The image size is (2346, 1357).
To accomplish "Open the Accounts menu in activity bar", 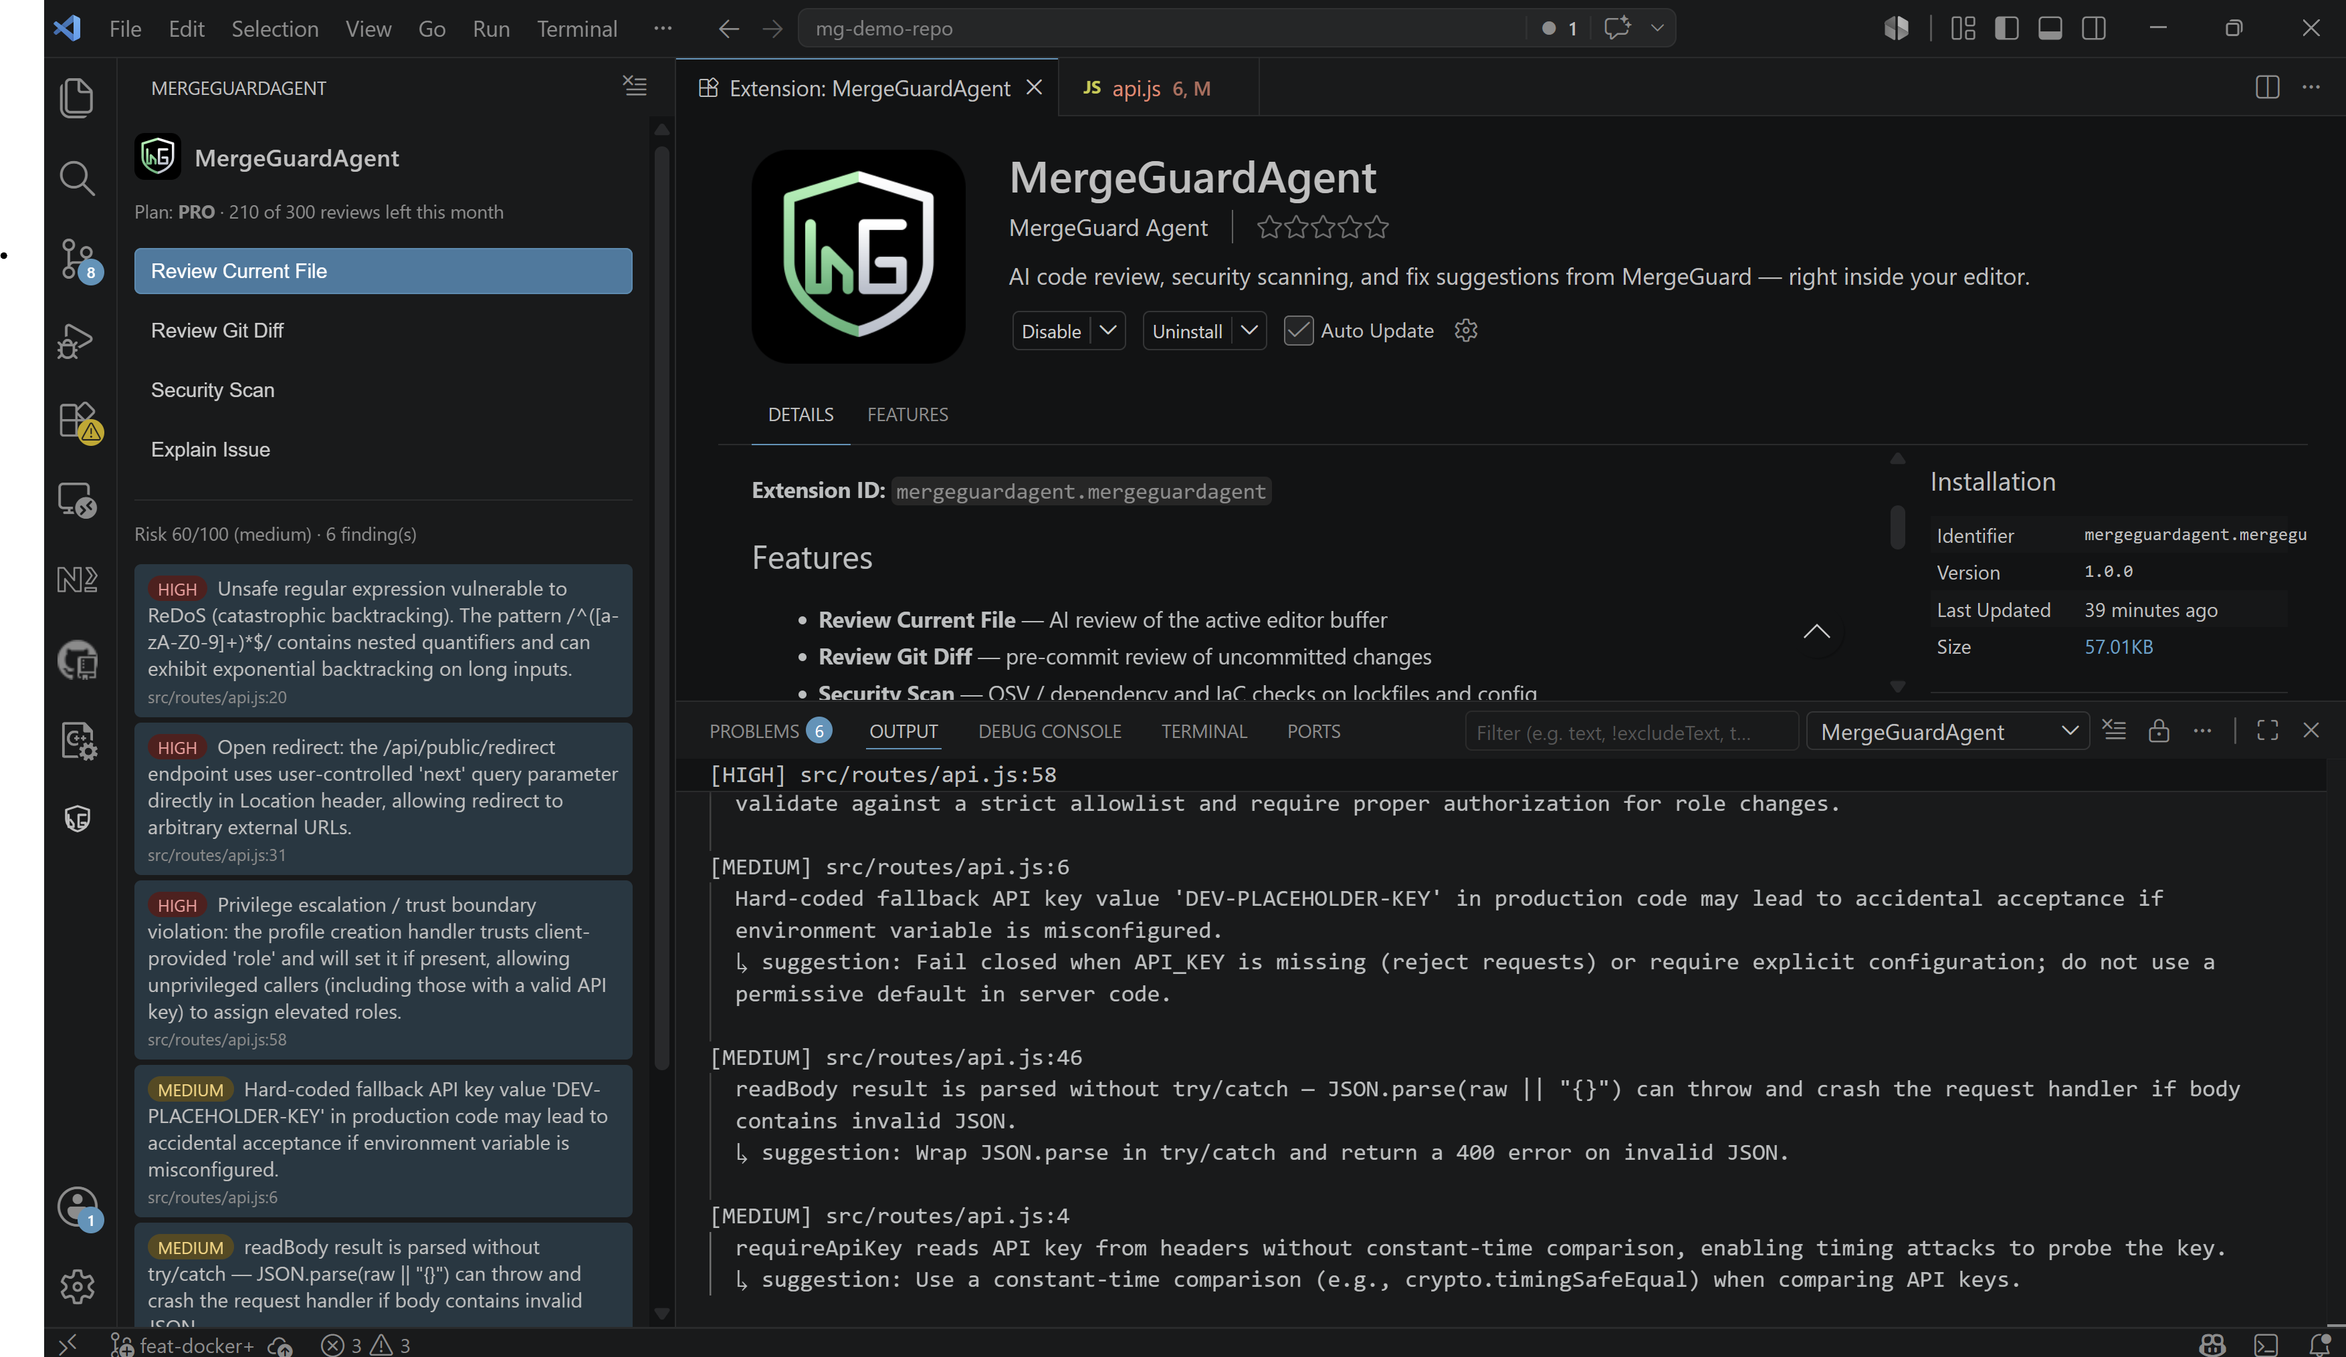I will click(78, 1208).
